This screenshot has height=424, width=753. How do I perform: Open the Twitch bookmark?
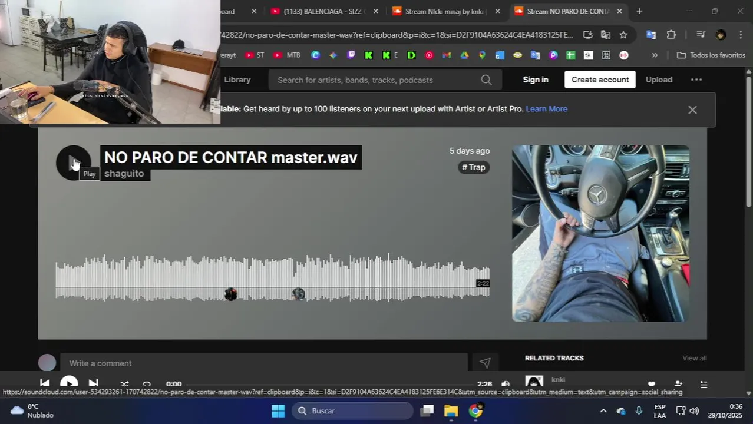pos(351,55)
